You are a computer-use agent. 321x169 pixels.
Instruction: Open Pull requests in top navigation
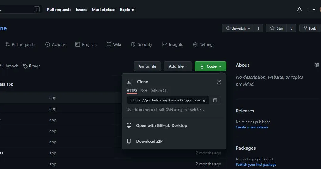[59, 10]
